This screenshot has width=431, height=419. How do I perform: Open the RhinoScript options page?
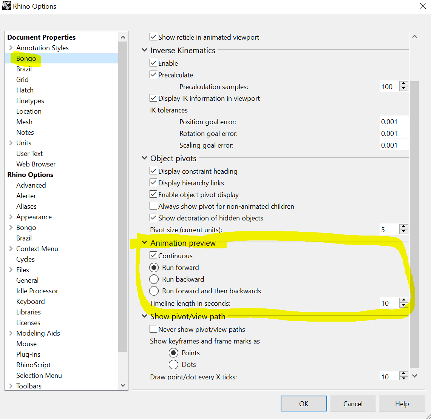click(x=33, y=365)
